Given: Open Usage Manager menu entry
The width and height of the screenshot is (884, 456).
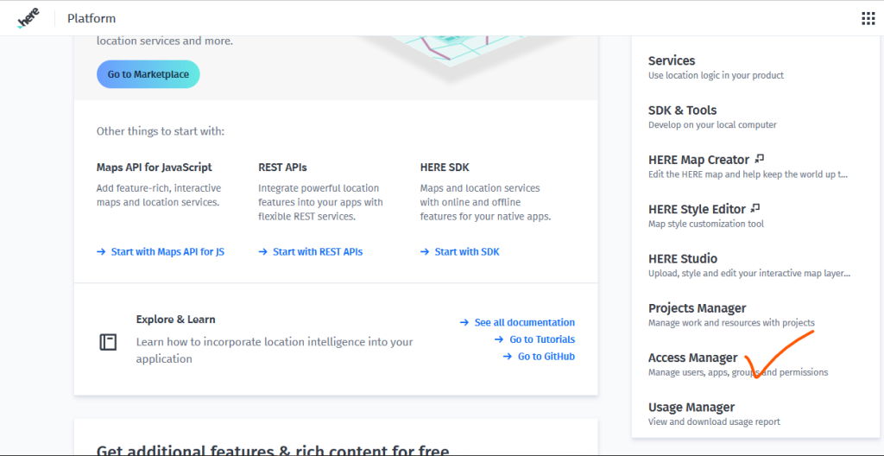Looking at the screenshot, I should pyautogui.click(x=714, y=413).
